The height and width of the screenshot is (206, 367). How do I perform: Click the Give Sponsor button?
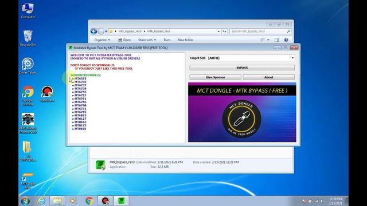click(216, 77)
